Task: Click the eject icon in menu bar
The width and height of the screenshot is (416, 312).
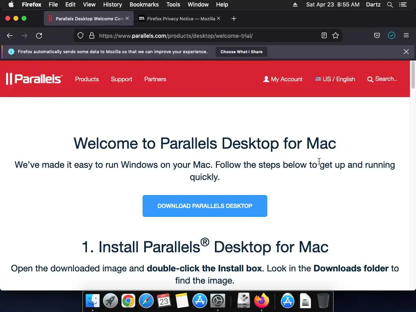Action: 295,4
